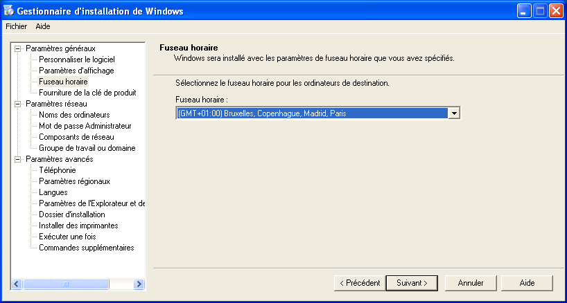Collapse the Paramètres avancés tree node
The image size is (567, 303).
pos(17,159)
